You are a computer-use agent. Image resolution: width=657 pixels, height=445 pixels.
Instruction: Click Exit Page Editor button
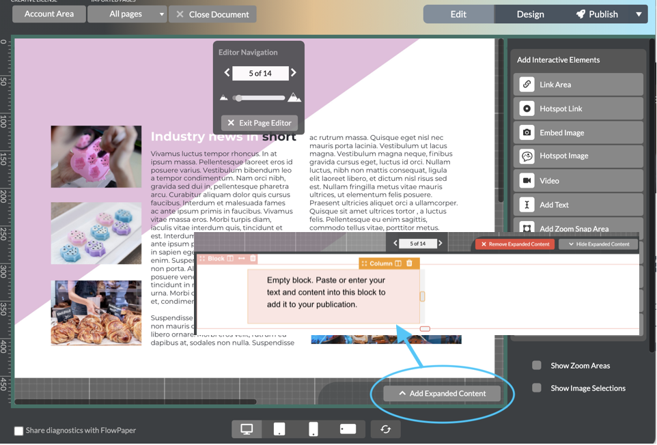pyautogui.click(x=260, y=123)
